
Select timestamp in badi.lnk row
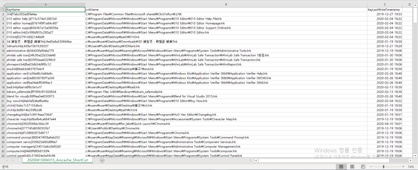(385, 87)
